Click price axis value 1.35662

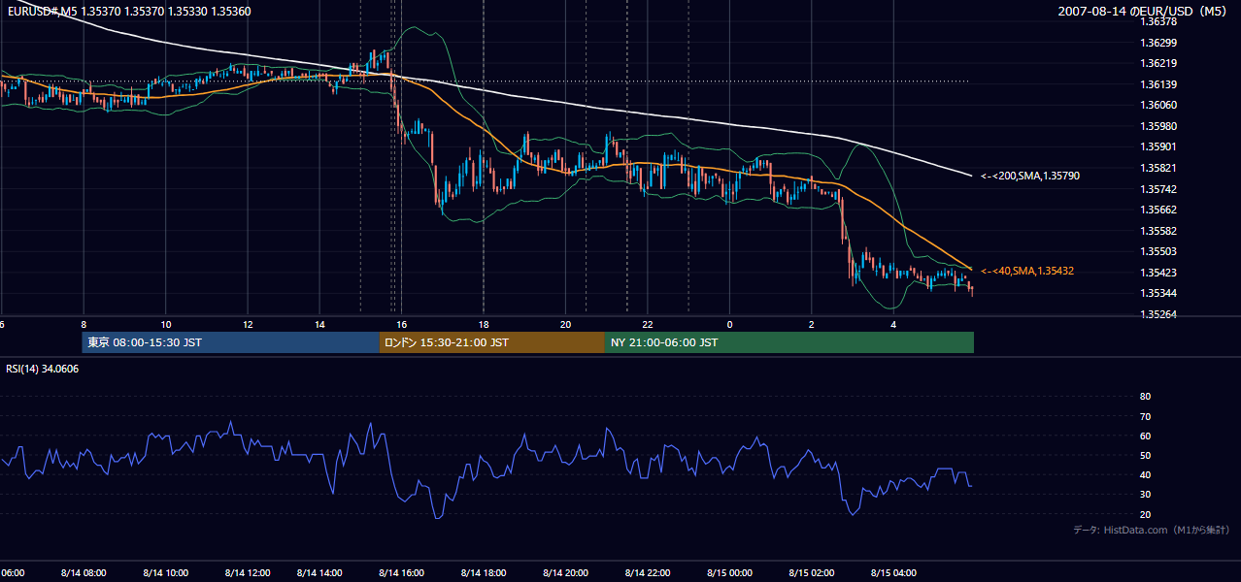pyautogui.click(x=1157, y=210)
